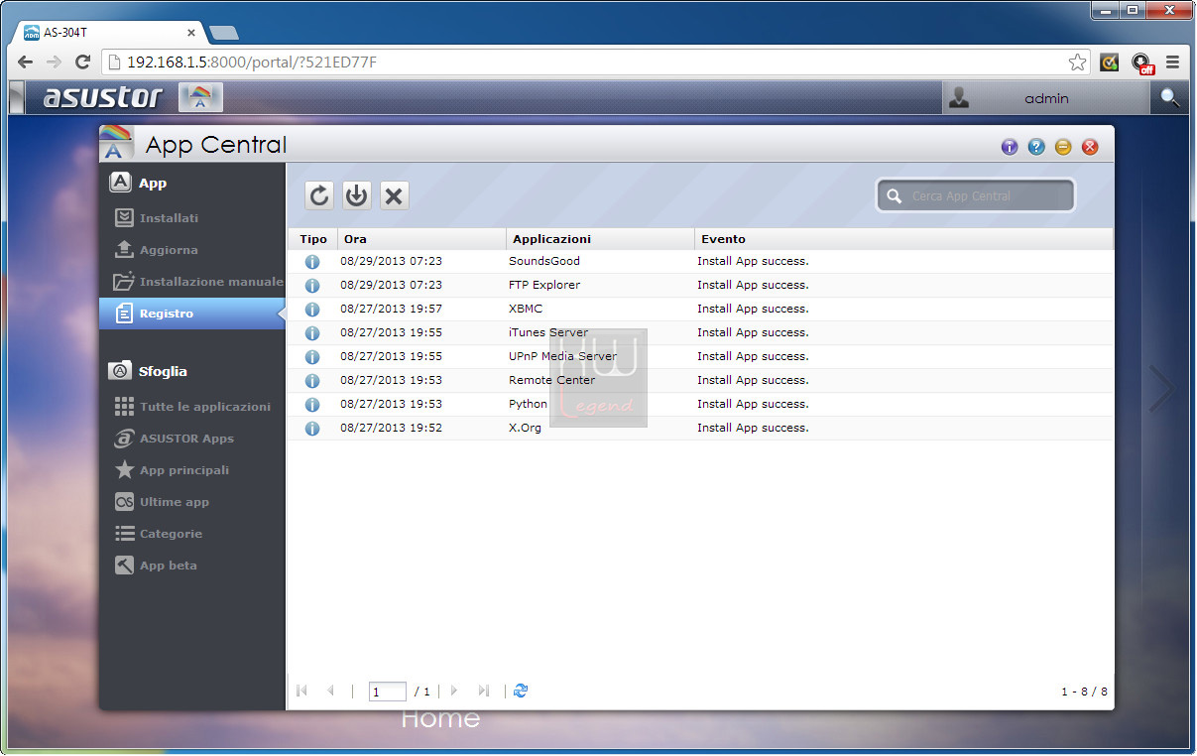Viewport: 1197px width, 756px height.
Task: Go to previous page of log
Action: (331, 691)
